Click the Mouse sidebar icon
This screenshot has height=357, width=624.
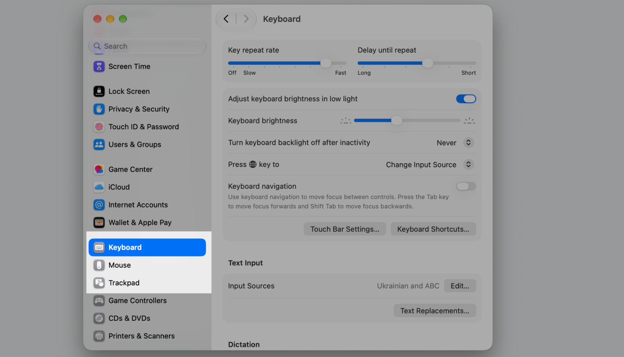99,265
